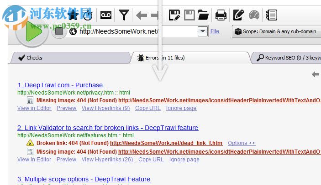Click the grey save floppy disk icon
The width and height of the screenshot is (321, 185).
pyautogui.click(x=189, y=15)
